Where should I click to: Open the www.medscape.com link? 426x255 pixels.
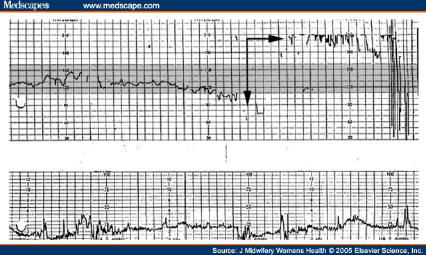tap(121, 6)
